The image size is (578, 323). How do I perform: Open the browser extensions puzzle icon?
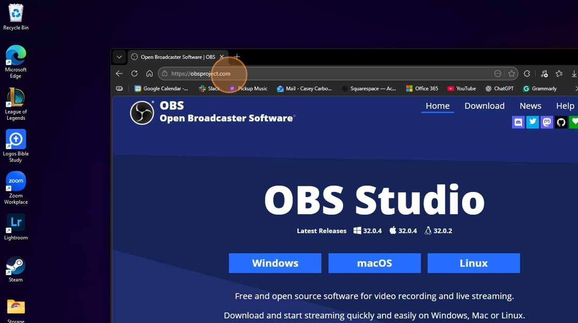527,73
